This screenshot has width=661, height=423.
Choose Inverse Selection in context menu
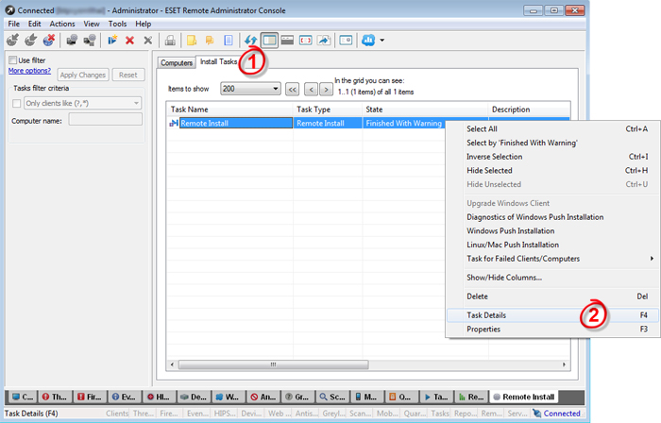[552, 157]
